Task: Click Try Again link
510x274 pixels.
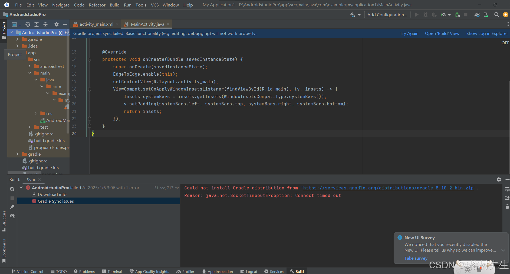Action: [x=409, y=34]
